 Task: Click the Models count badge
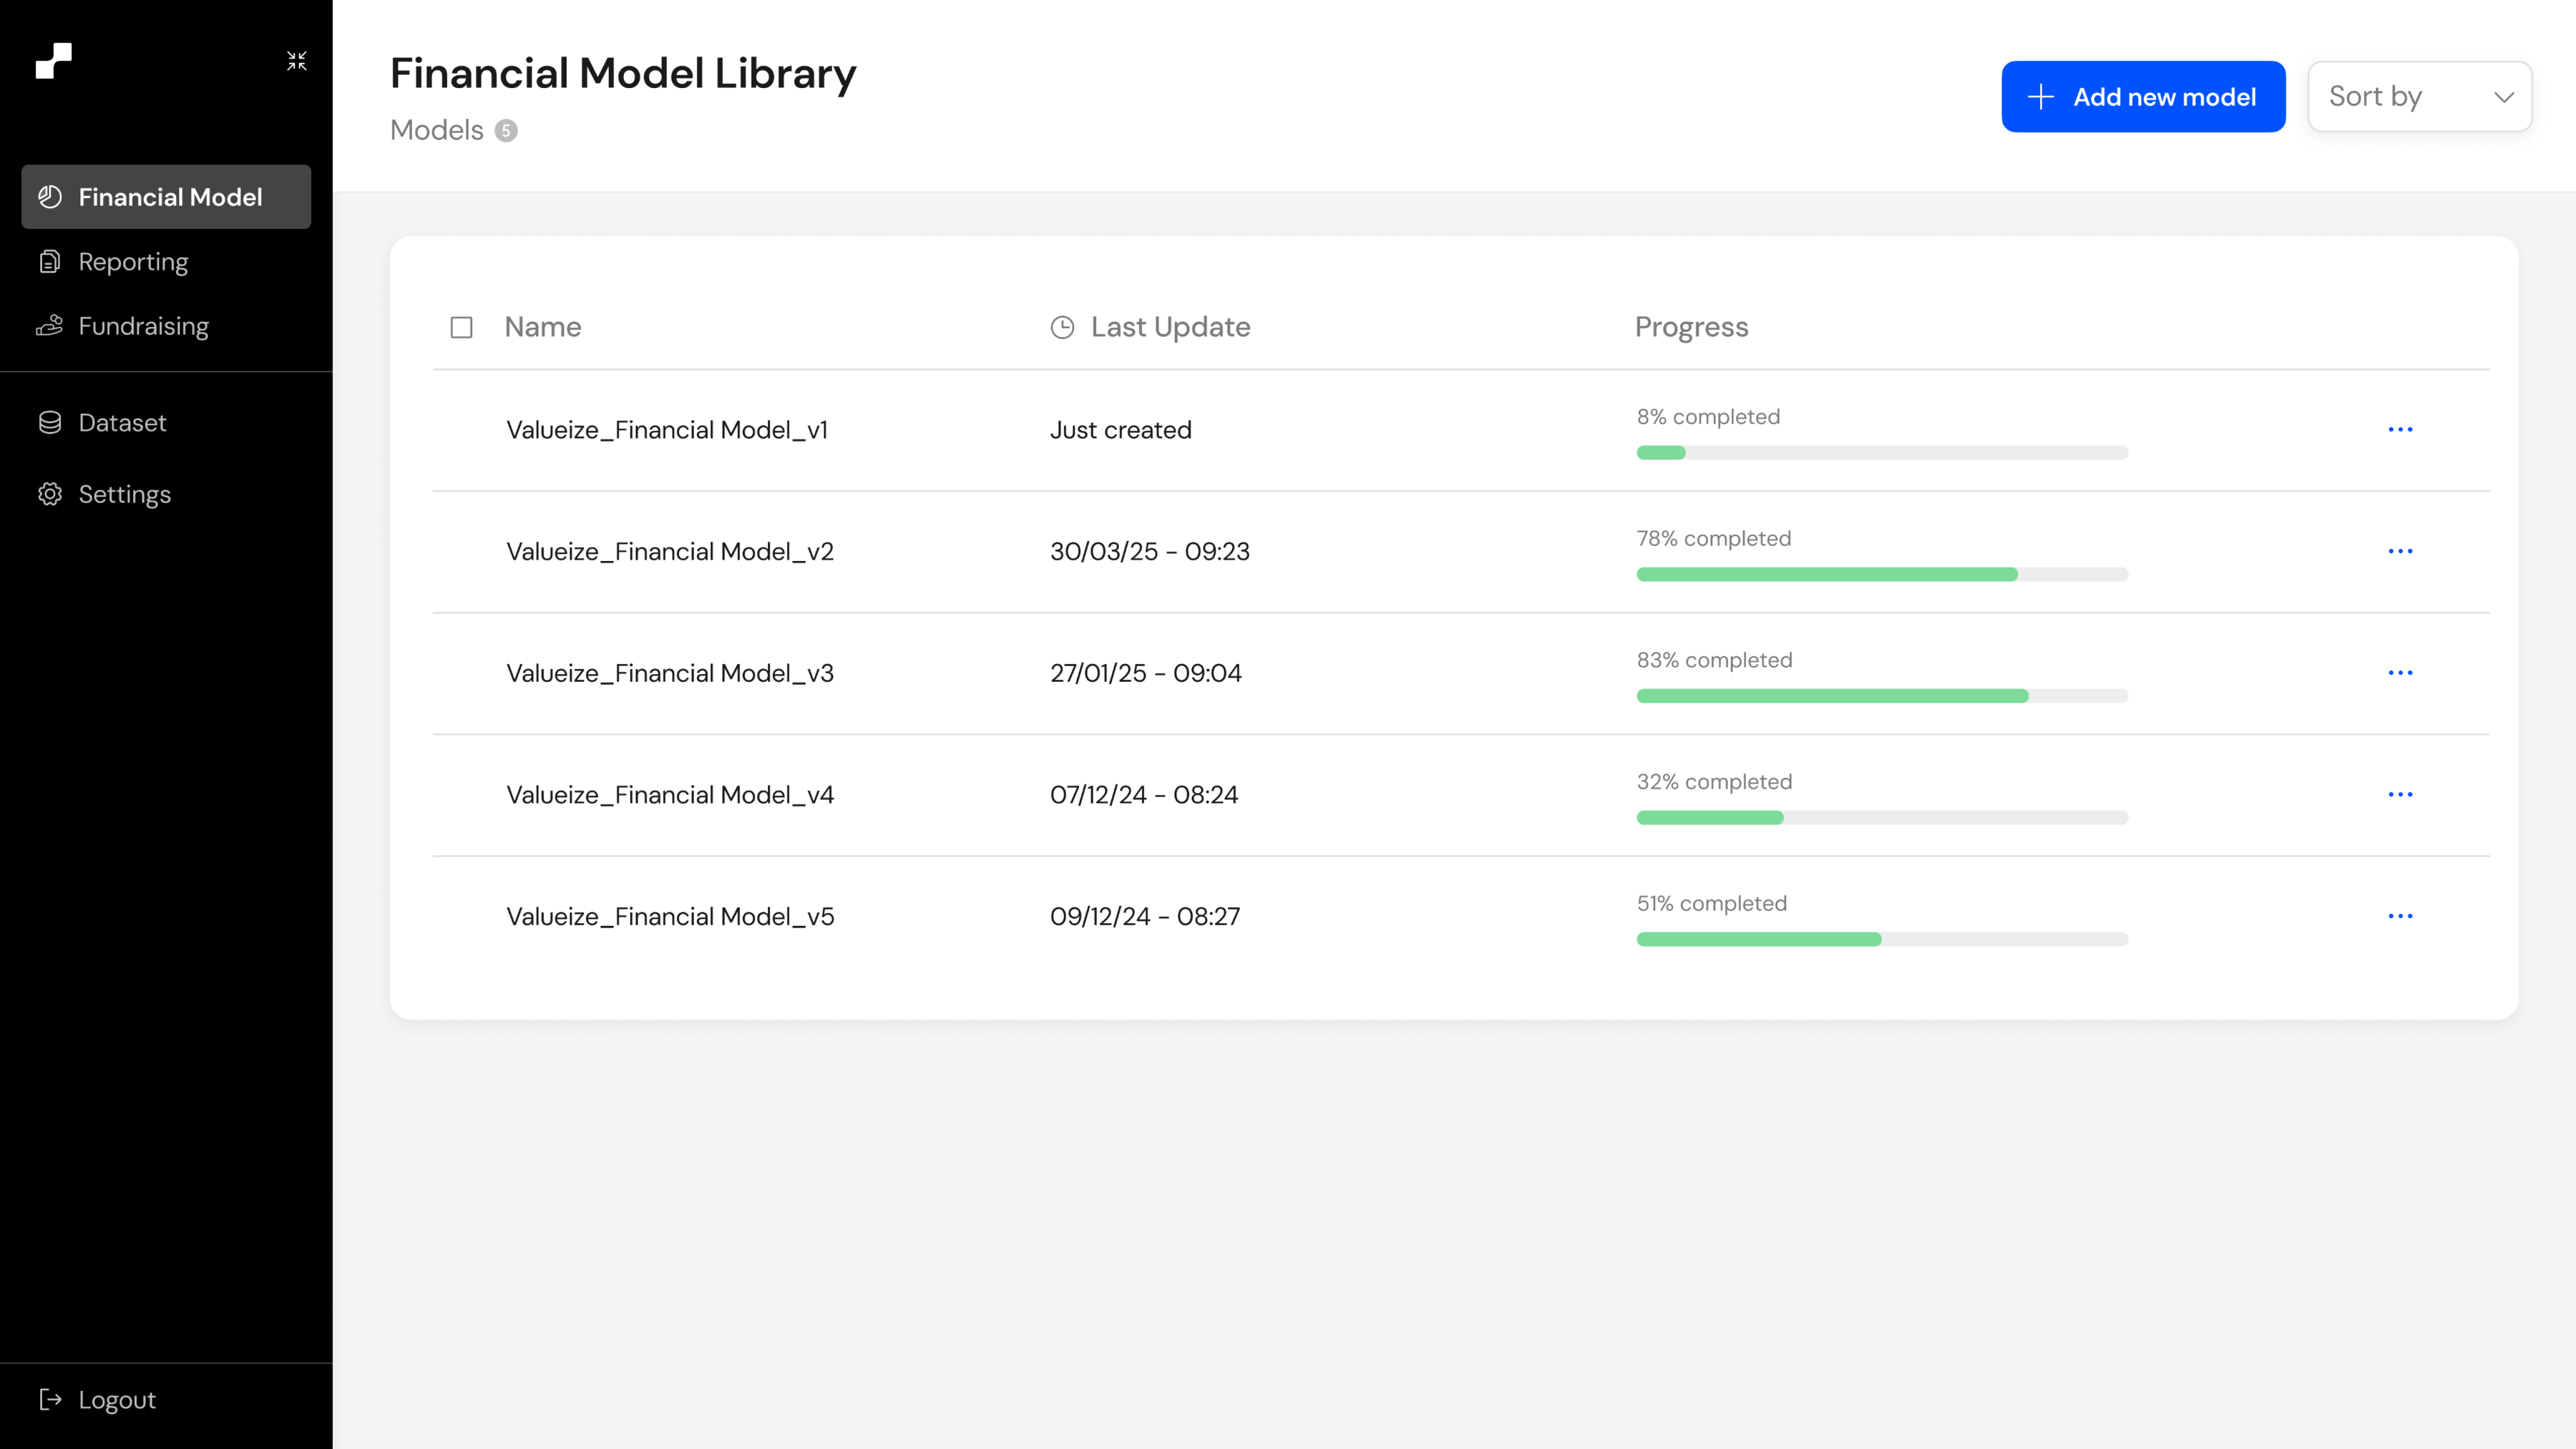click(506, 130)
